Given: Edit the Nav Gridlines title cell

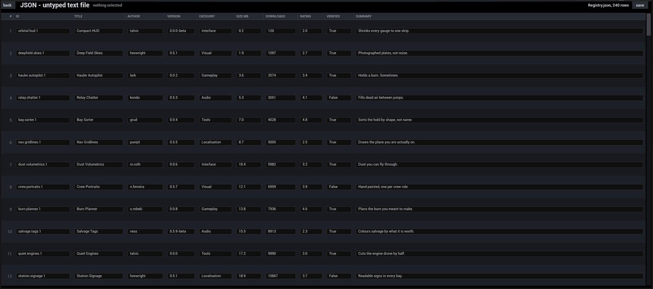Looking at the screenshot, I should coord(99,142).
